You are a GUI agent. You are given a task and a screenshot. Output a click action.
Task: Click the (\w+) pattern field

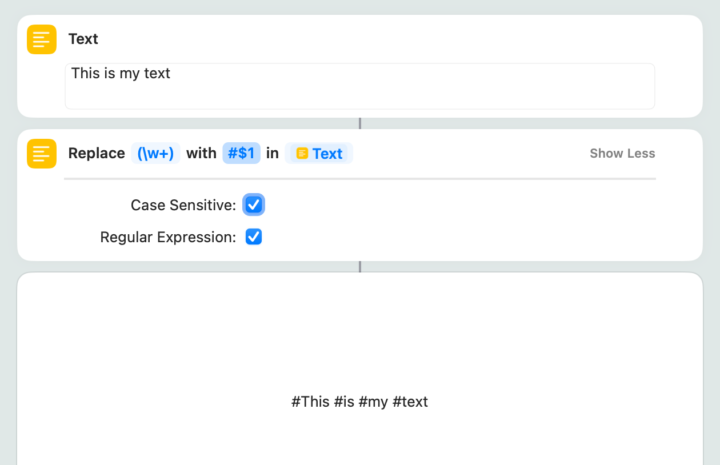[155, 153]
